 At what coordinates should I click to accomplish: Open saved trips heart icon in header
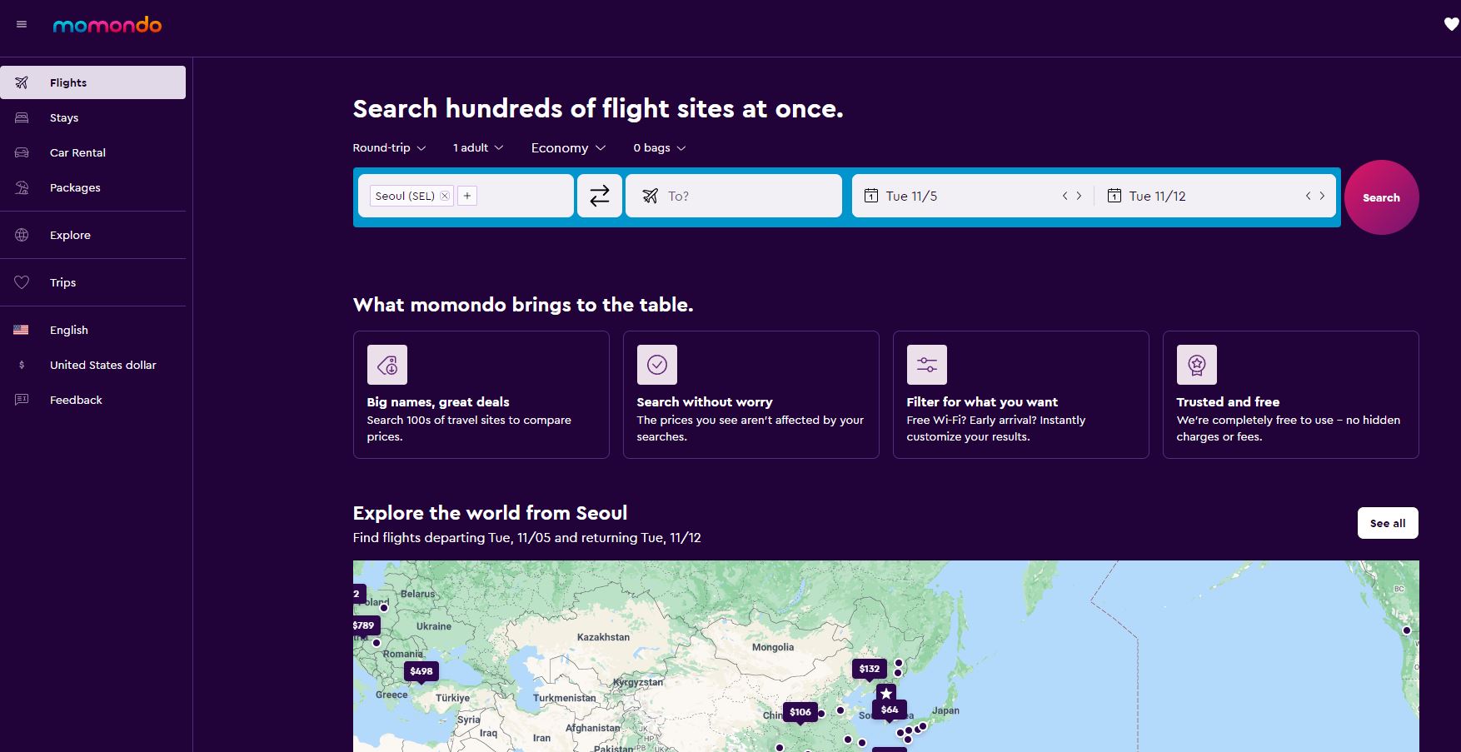point(1451,25)
